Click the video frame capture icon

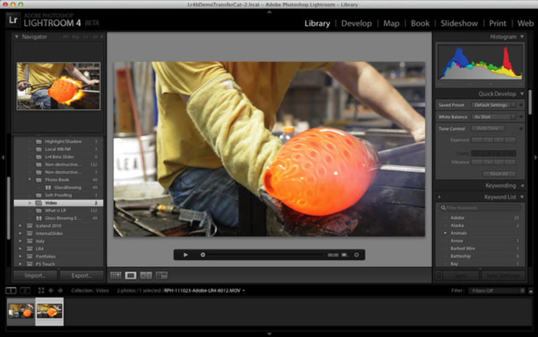click(345, 255)
